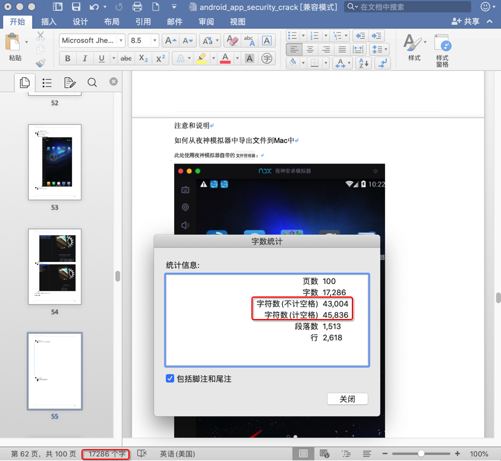Apply superscript formatting
This screenshot has width=501, height=461.
[x=160, y=58]
